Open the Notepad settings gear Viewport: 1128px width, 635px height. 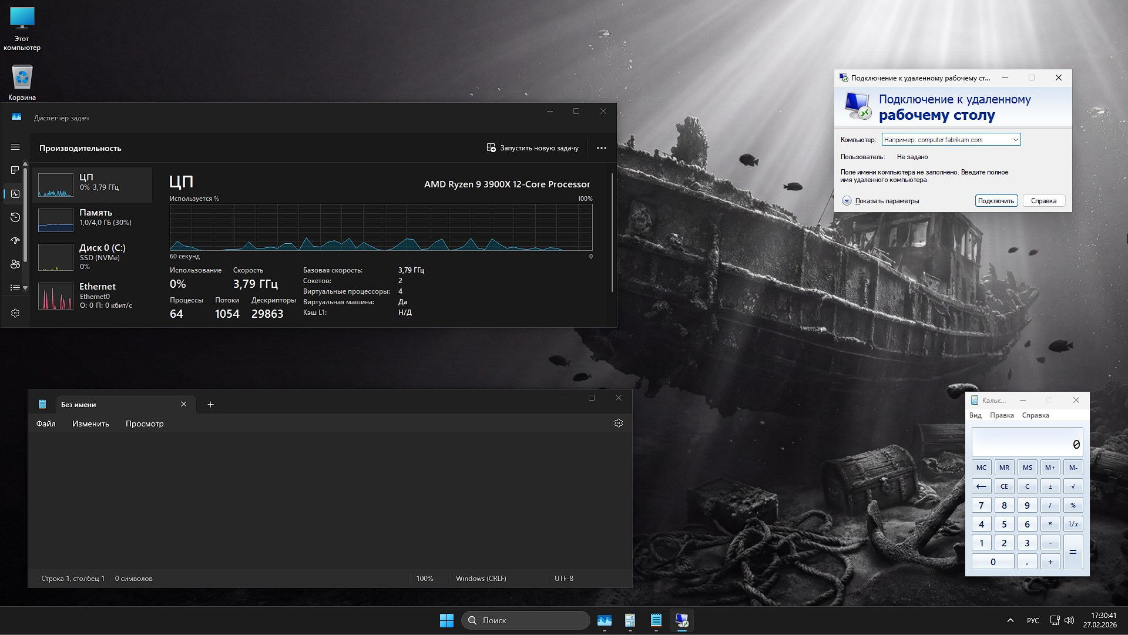pos(618,423)
